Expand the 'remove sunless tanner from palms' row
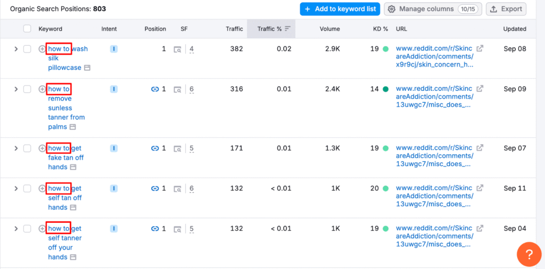 [x=15, y=89]
